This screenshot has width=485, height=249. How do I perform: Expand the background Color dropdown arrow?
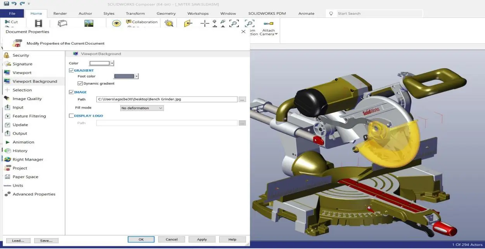point(112,63)
